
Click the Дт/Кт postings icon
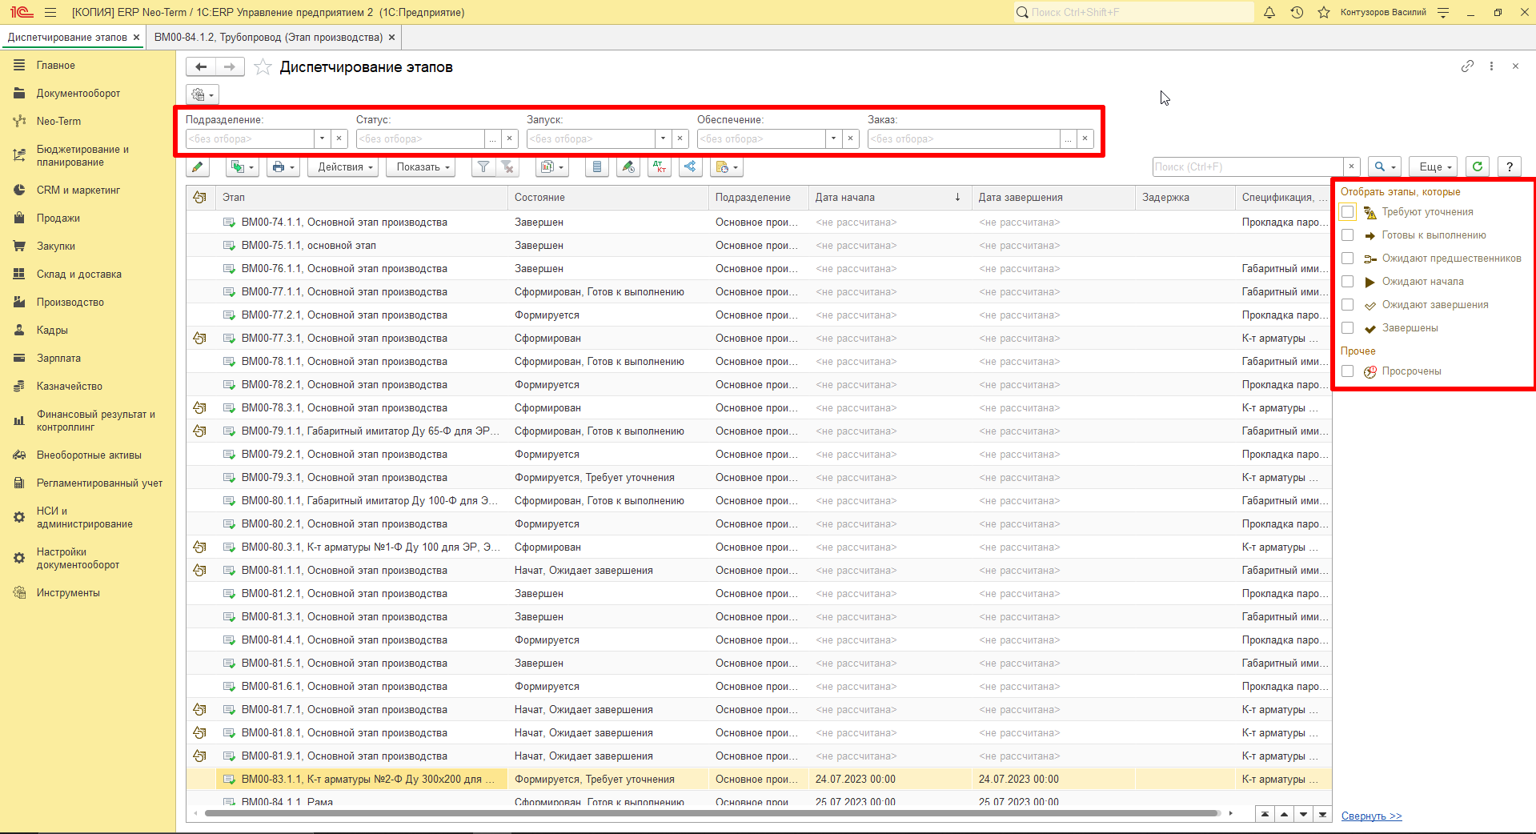[660, 167]
